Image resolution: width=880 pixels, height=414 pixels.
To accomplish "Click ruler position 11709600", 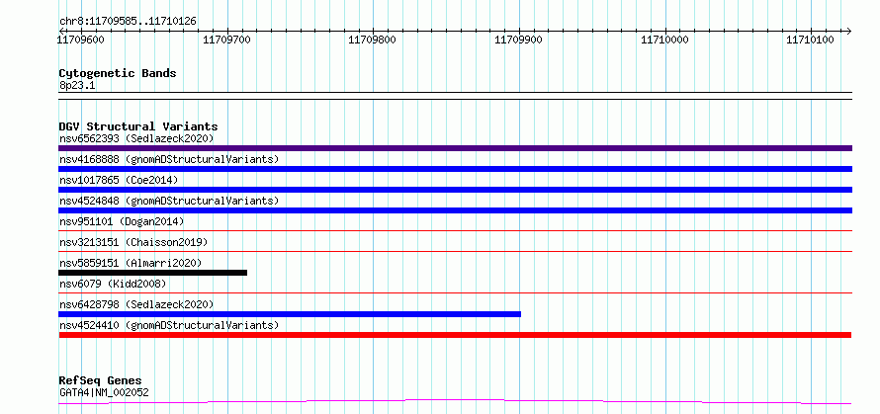I will tap(80, 40).
